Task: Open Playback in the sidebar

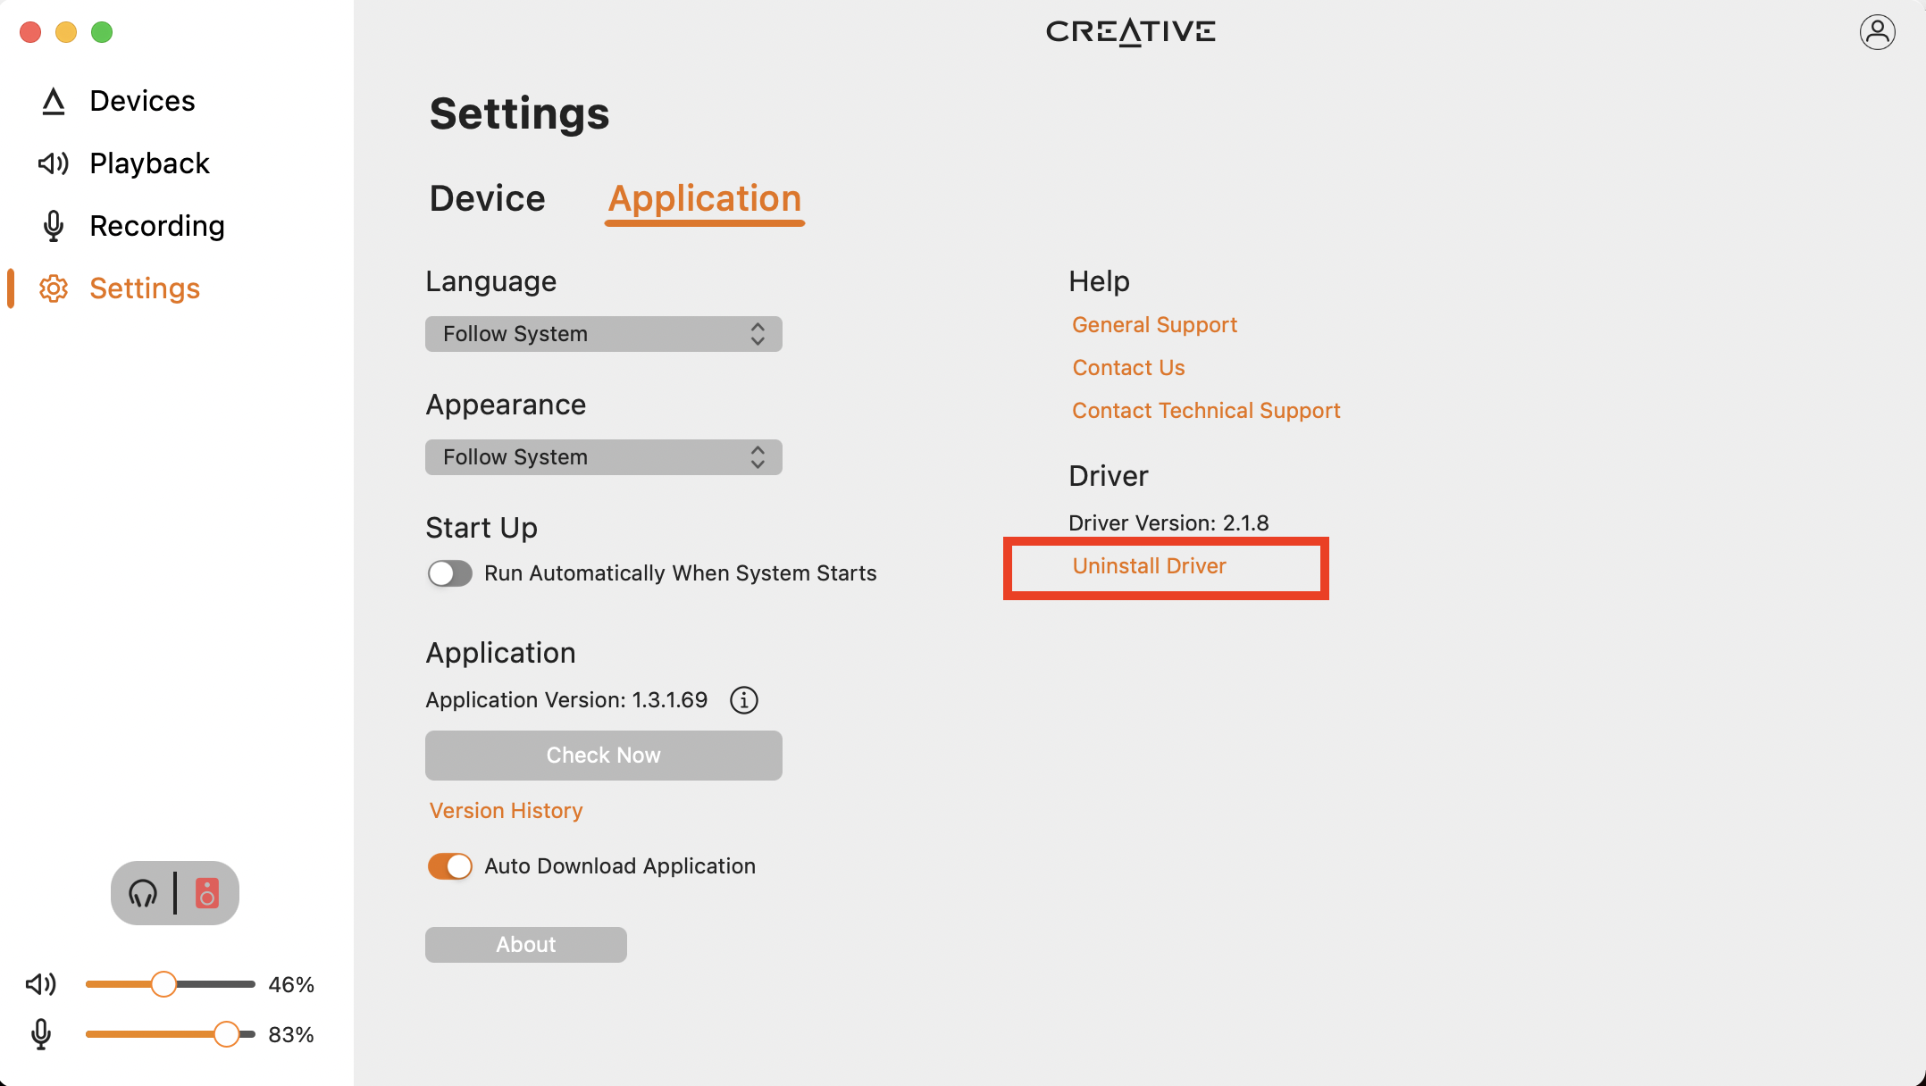Action: point(149,163)
